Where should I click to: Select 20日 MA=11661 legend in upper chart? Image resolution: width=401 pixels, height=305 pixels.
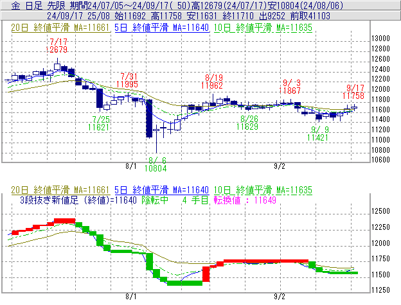[x=60, y=28]
